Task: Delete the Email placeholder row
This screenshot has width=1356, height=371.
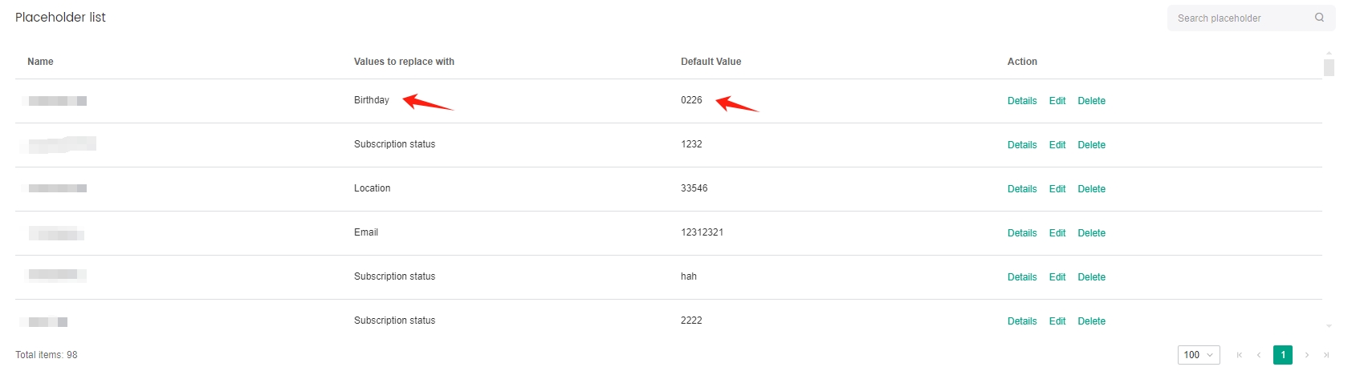Action: click(1091, 233)
